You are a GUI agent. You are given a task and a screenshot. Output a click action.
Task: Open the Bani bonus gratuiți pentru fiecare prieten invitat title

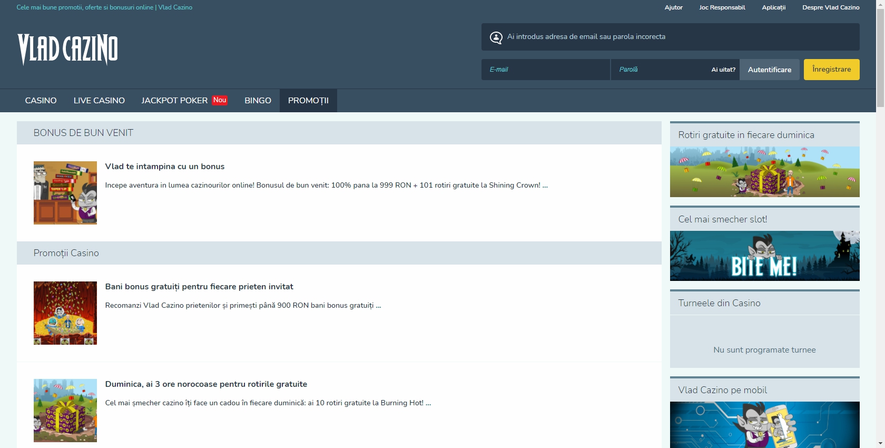199,287
